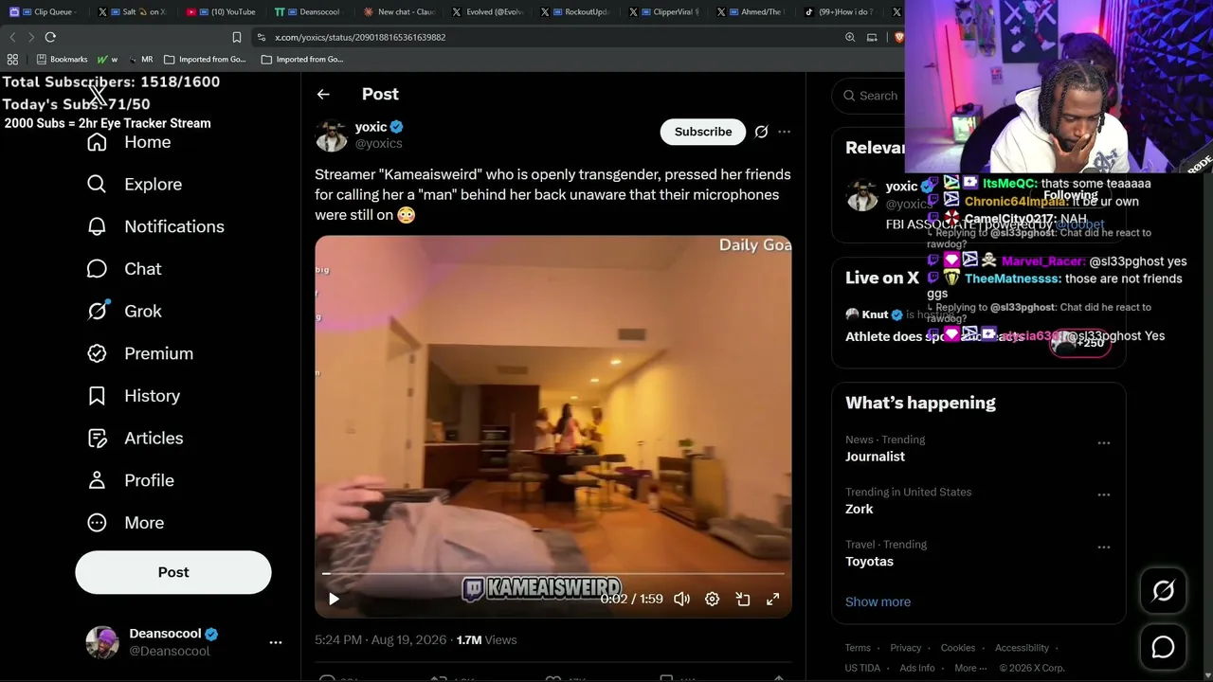Click the yoxic profile avatar on post
Viewport: 1213px width, 682px height.
pos(332,135)
